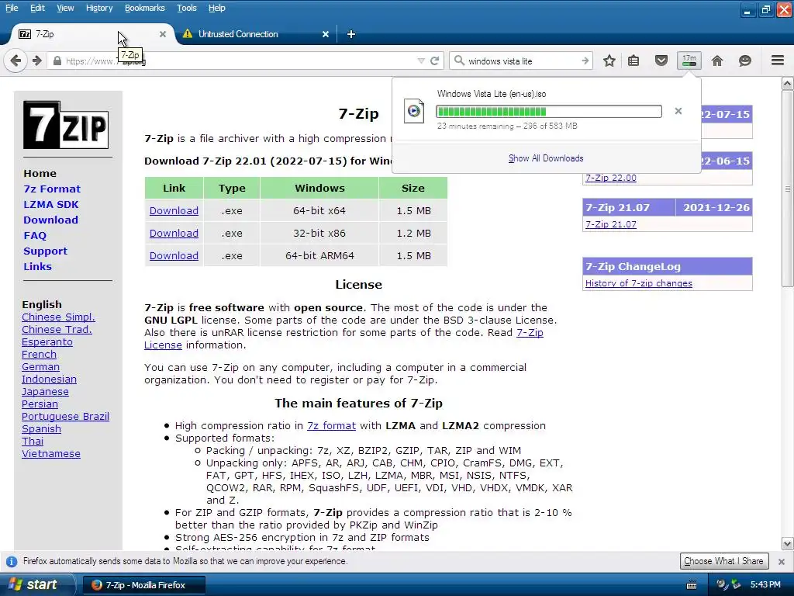Switch language to Chinese Simpl.
The image size is (794, 596).
click(58, 317)
